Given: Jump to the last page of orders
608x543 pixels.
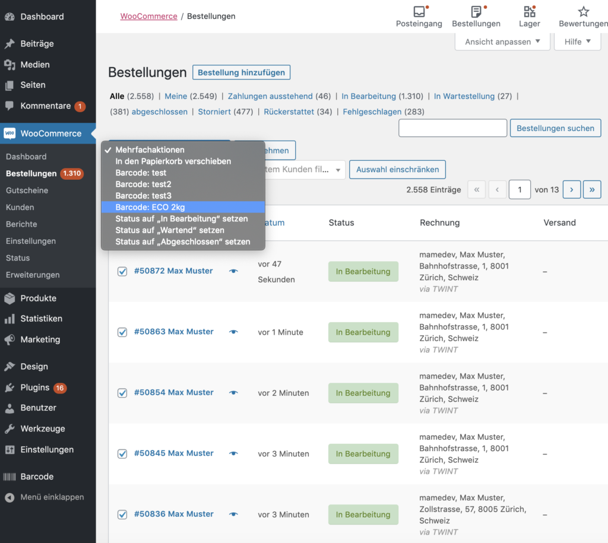Looking at the screenshot, I should click(x=592, y=189).
